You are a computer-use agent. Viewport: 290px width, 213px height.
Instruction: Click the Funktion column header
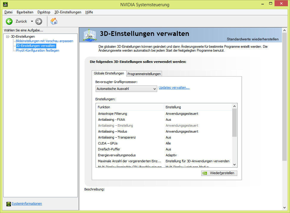pyautogui.click(x=130, y=107)
